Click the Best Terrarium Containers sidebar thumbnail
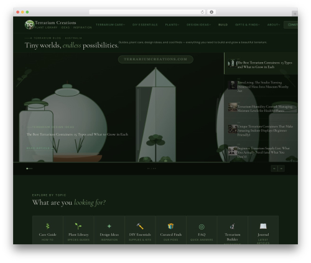311x263 pixels. (233, 63)
